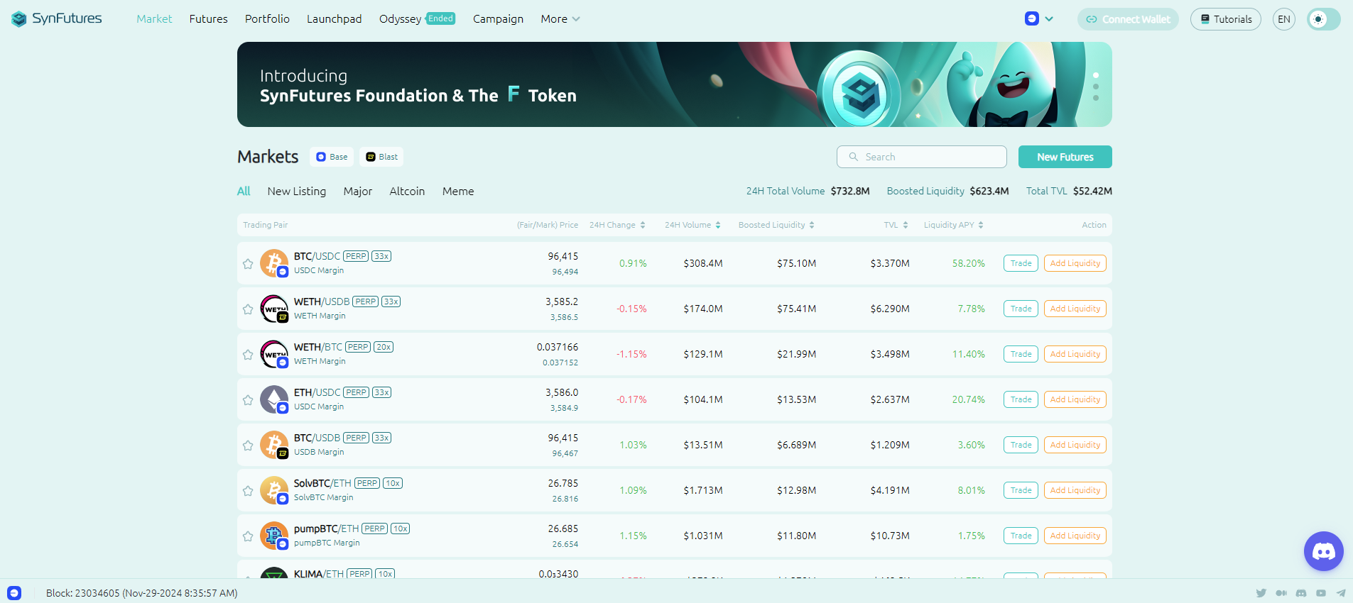The height and width of the screenshot is (603, 1353).
Task: Open EN language selector
Action: (1284, 19)
